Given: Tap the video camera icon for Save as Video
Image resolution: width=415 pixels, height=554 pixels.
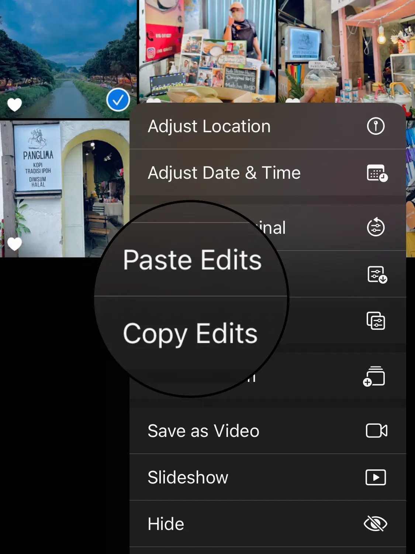Looking at the screenshot, I should (x=376, y=431).
